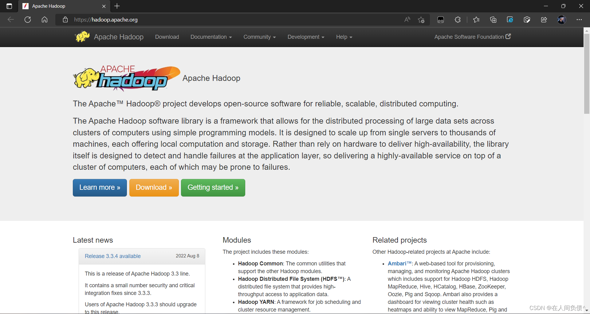Click the green Getting started button
Image resolution: width=590 pixels, height=314 pixels.
coord(213,188)
